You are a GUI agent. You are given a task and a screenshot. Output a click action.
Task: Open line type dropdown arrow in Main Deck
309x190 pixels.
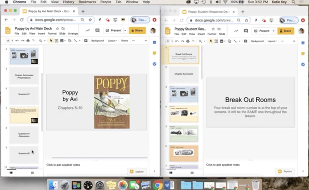(80, 41)
